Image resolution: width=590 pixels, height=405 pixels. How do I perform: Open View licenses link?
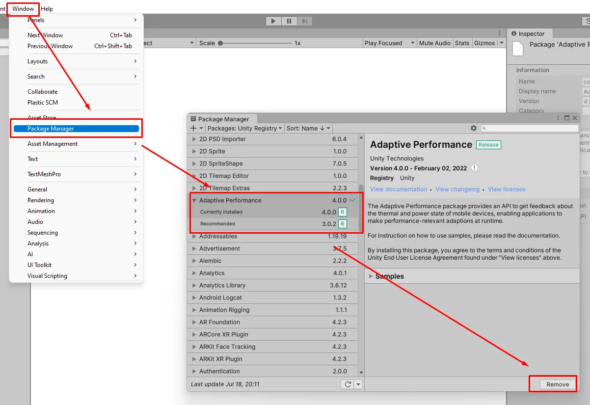point(507,189)
